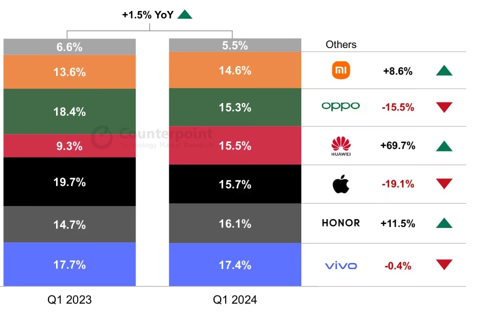The width and height of the screenshot is (484, 314).
Task: Click the green up arrow next to +11.5%
Action: tap(444, 222)
